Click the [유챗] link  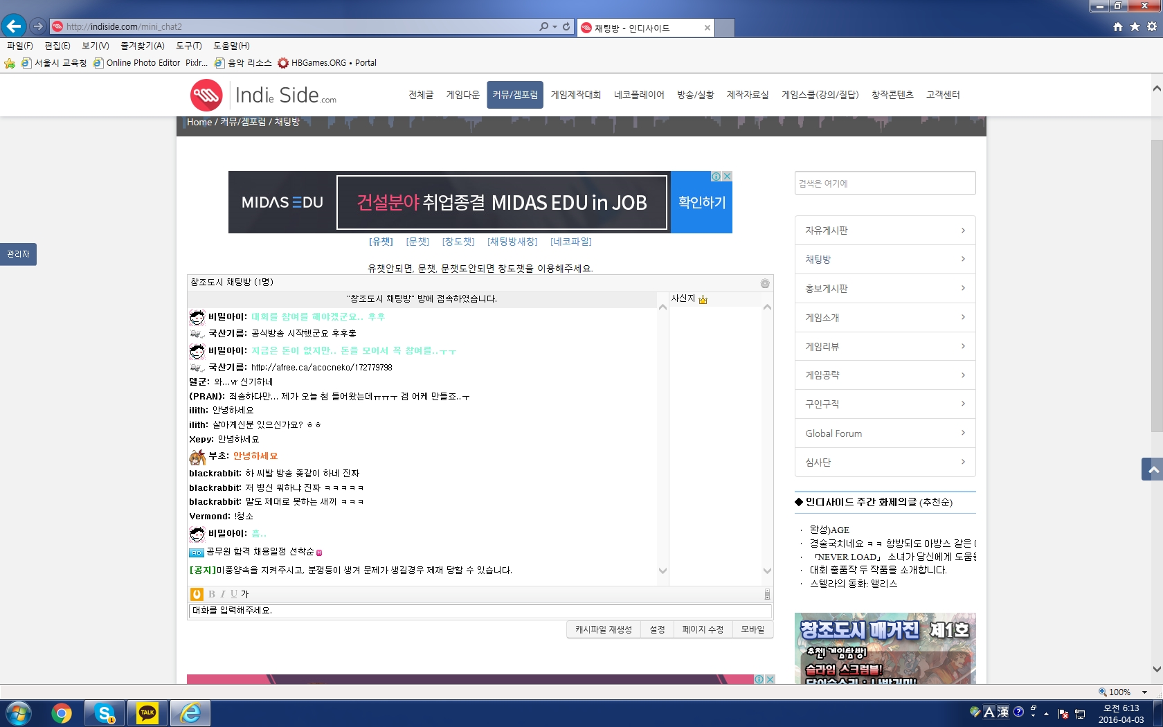coord(381,242)
